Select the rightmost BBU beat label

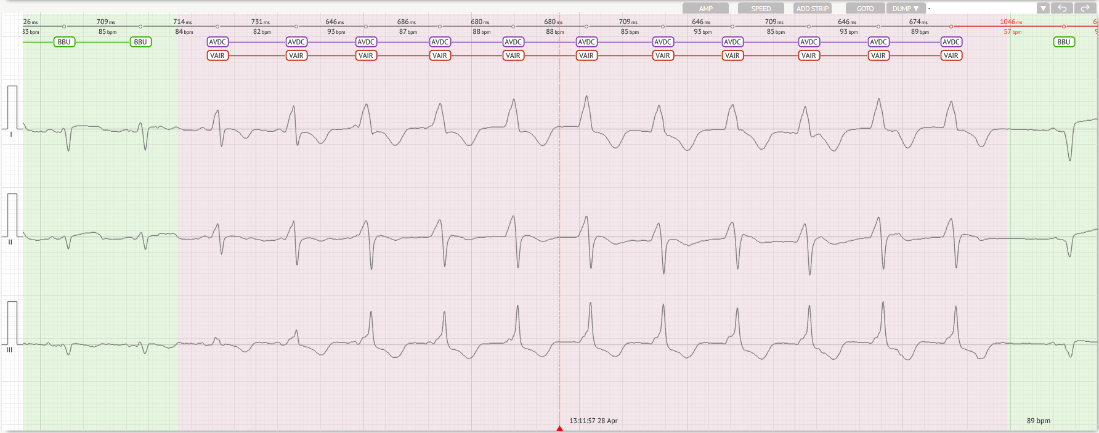point(1063,42)
